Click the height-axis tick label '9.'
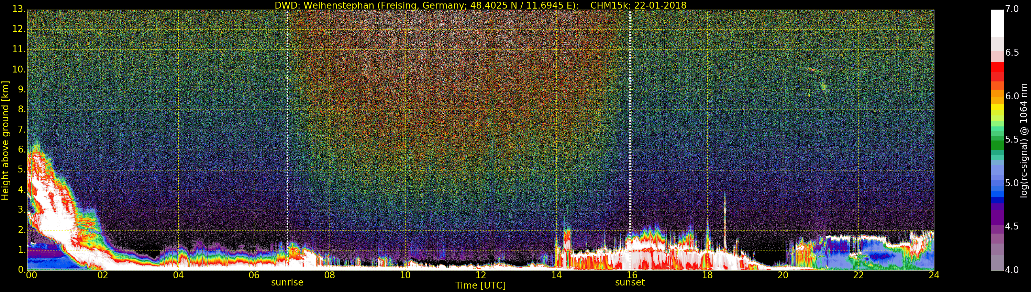This screenshot has height=292, width=1031. click(x=22, y=89)
